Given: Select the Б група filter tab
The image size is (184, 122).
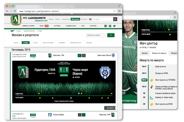Looking at the screenshot, I should click(x=35, y=43).
